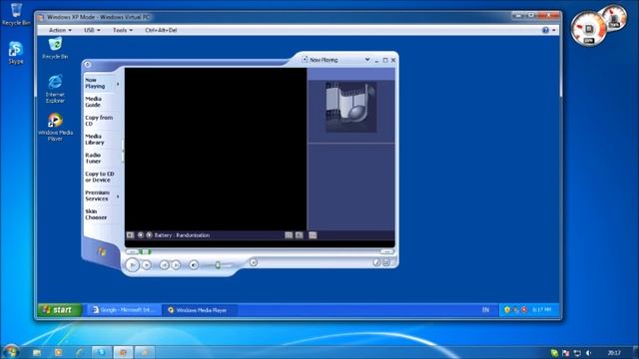Start playback with the round Play button
The width and height of the screenshot is (639, 359).
tap(132, 265)
